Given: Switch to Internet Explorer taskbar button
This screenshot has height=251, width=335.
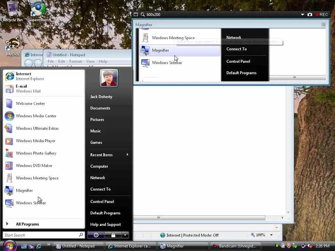Looking at the screenshot, I should [131, 246].
